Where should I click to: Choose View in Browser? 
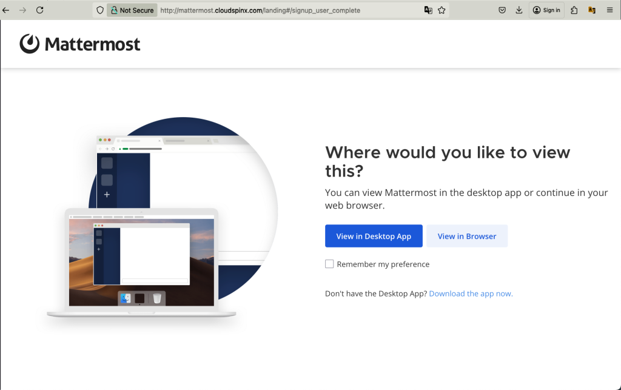pos(467,236)
